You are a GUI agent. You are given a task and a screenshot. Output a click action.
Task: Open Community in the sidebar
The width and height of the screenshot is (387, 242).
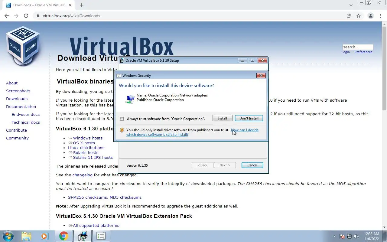(x=17, y=138)
